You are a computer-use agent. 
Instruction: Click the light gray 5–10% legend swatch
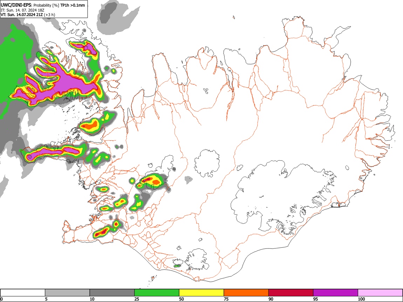pos(67,293)
